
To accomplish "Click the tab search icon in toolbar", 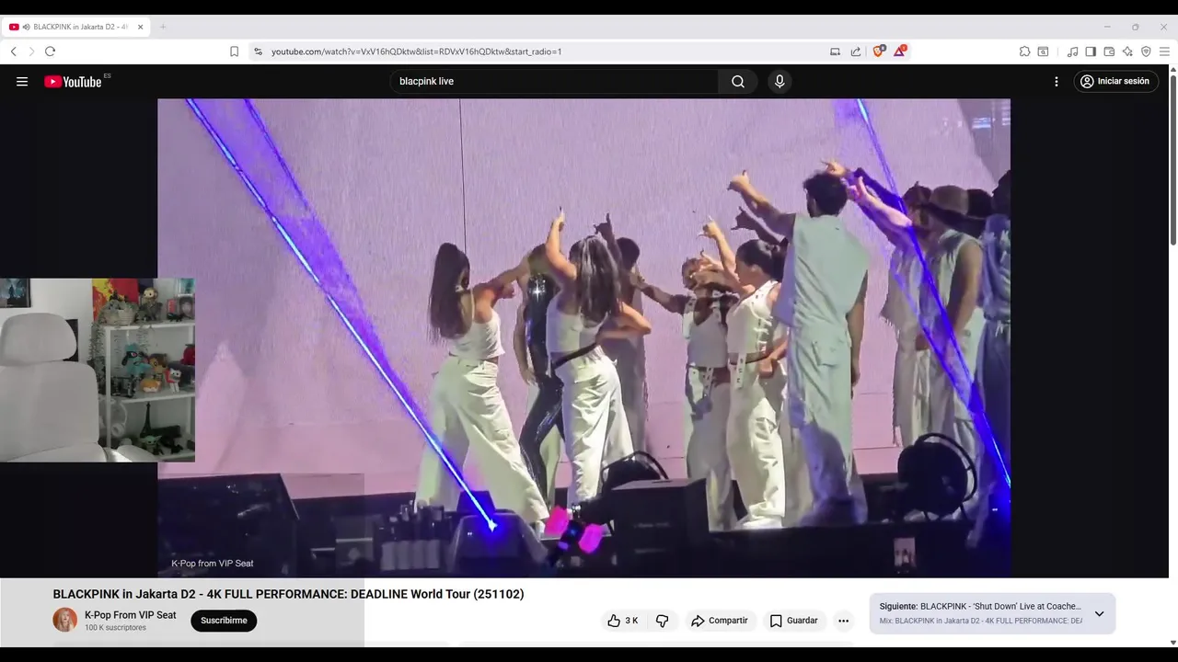I will point(1043,51).
